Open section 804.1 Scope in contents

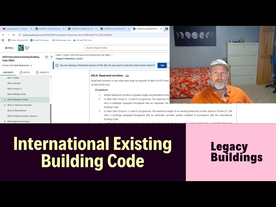click(13, 78)
